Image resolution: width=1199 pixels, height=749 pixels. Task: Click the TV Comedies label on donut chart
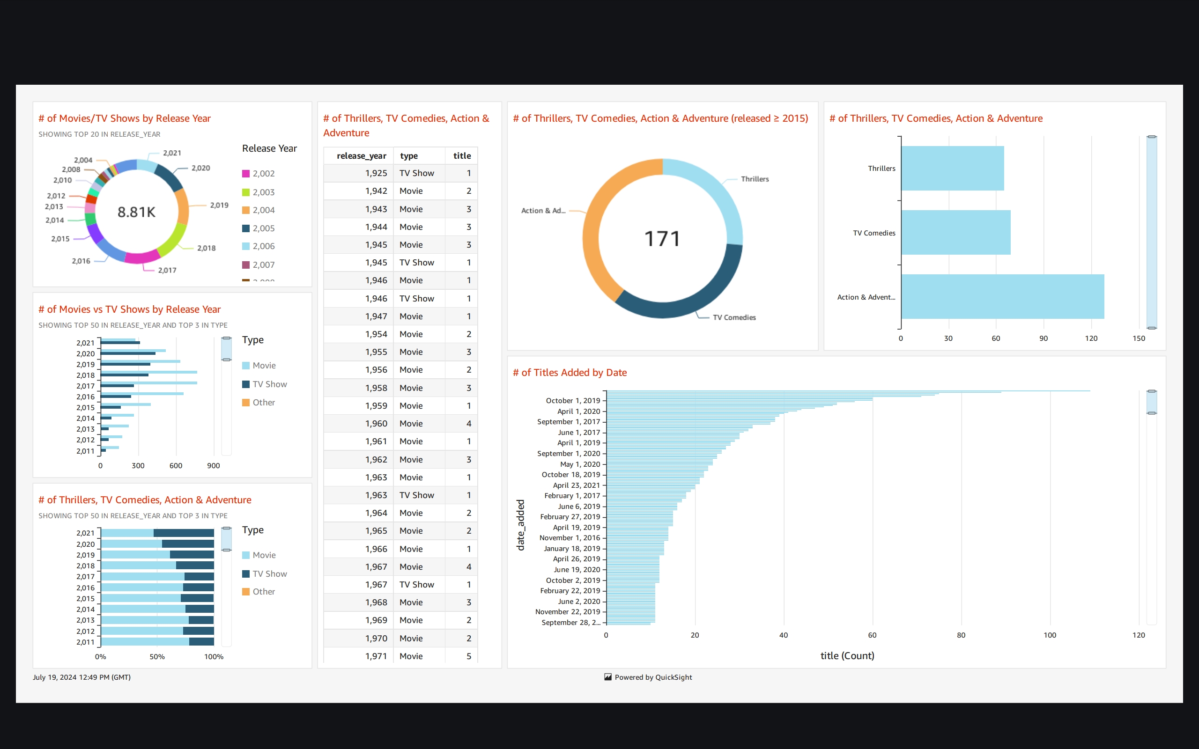(x=734, y=317)
